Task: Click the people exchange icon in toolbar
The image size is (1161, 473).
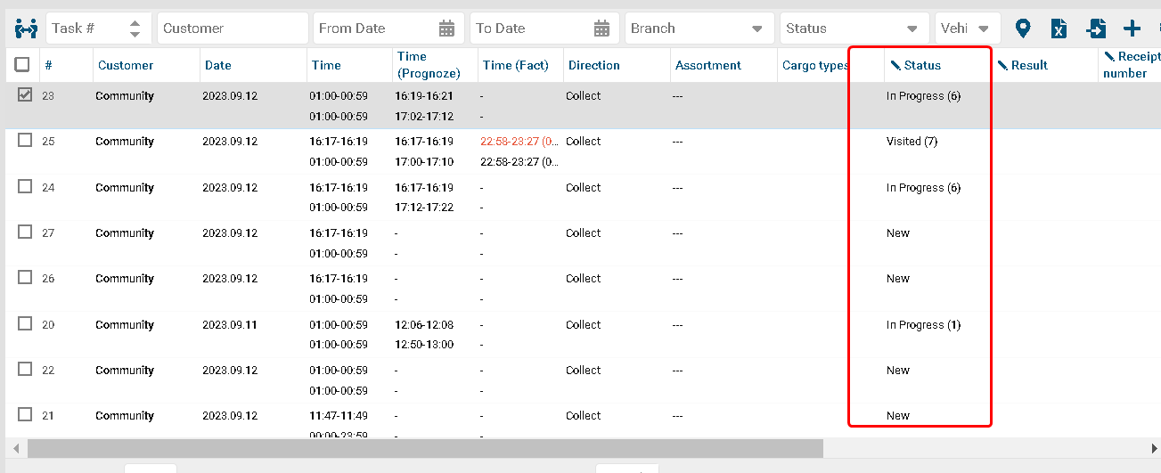Action: coord(27,29)
